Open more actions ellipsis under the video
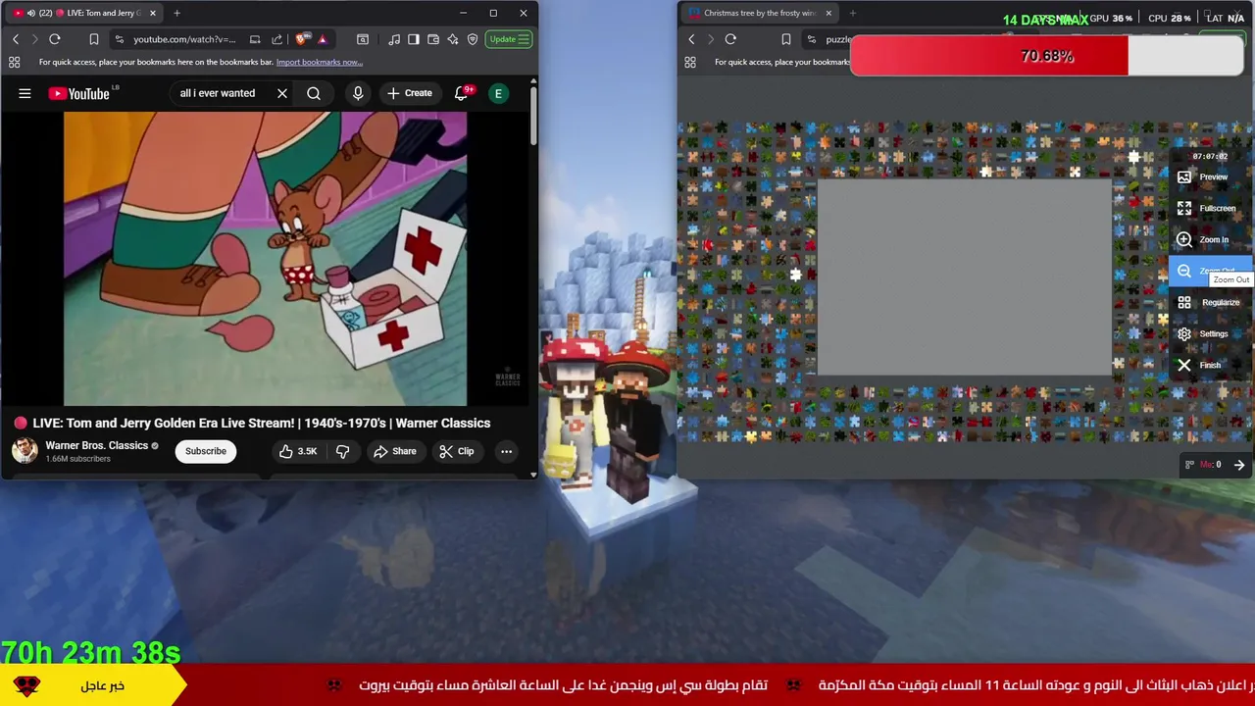 pyautogui.click(x=506, y=451)
